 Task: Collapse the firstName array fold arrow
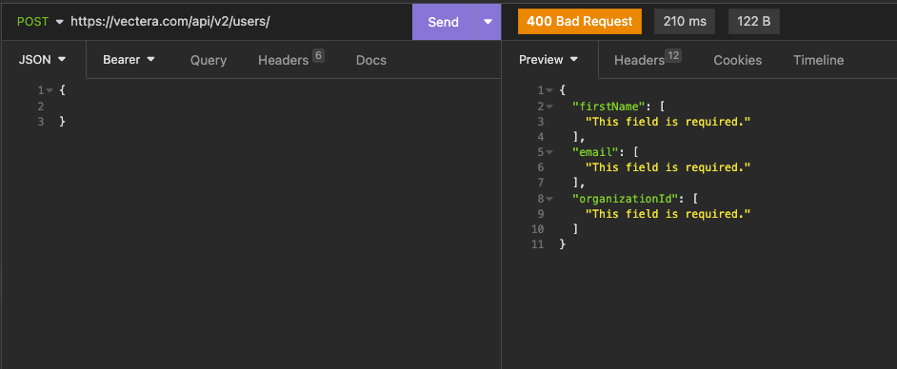[549, 106]
